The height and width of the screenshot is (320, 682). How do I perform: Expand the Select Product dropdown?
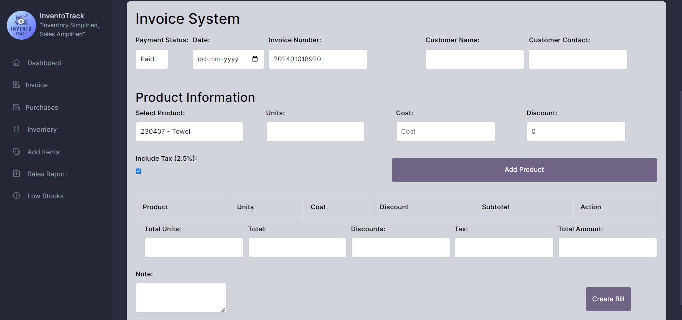(189, 132)
